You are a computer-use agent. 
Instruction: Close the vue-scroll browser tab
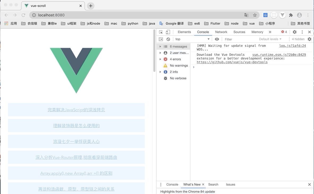[x=81, y=6]
